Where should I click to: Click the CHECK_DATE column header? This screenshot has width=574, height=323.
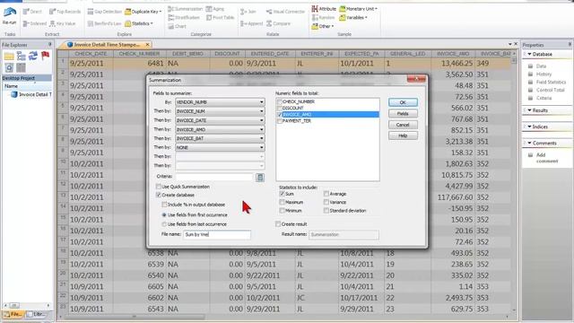pyautogui.click(x=91, y=54)
